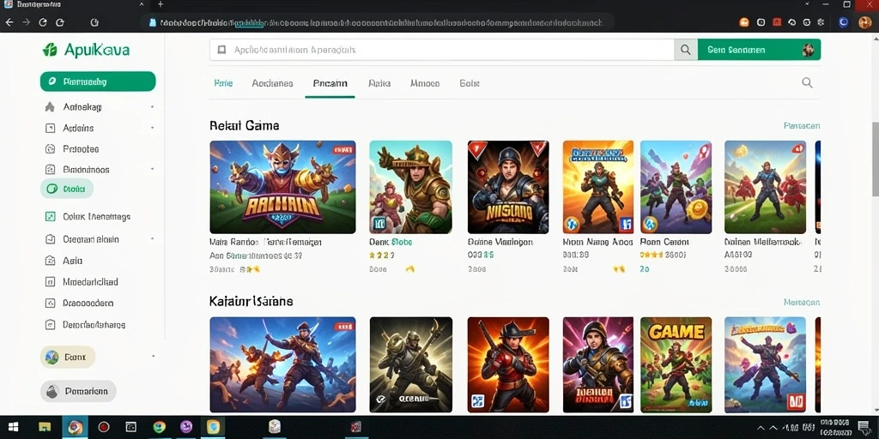
Task: Click the home icon beside Aatoakag
Action: coord(50,107)
